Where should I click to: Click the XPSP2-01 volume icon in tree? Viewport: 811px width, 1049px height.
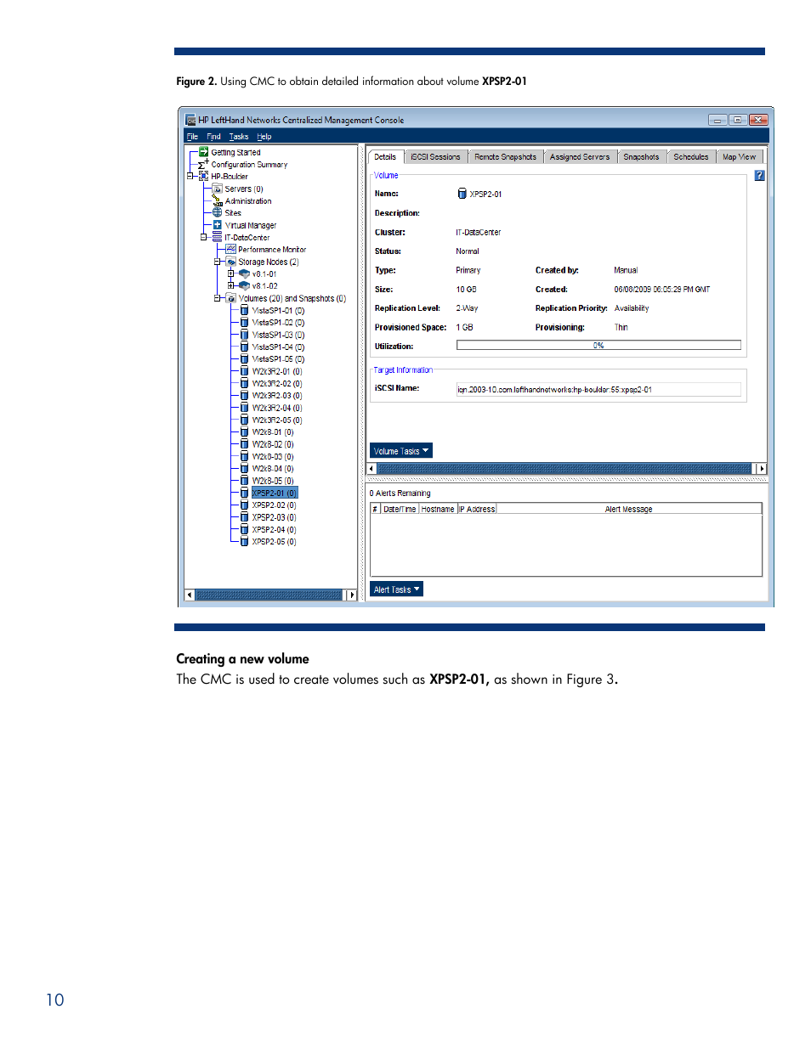pos(245,493)
